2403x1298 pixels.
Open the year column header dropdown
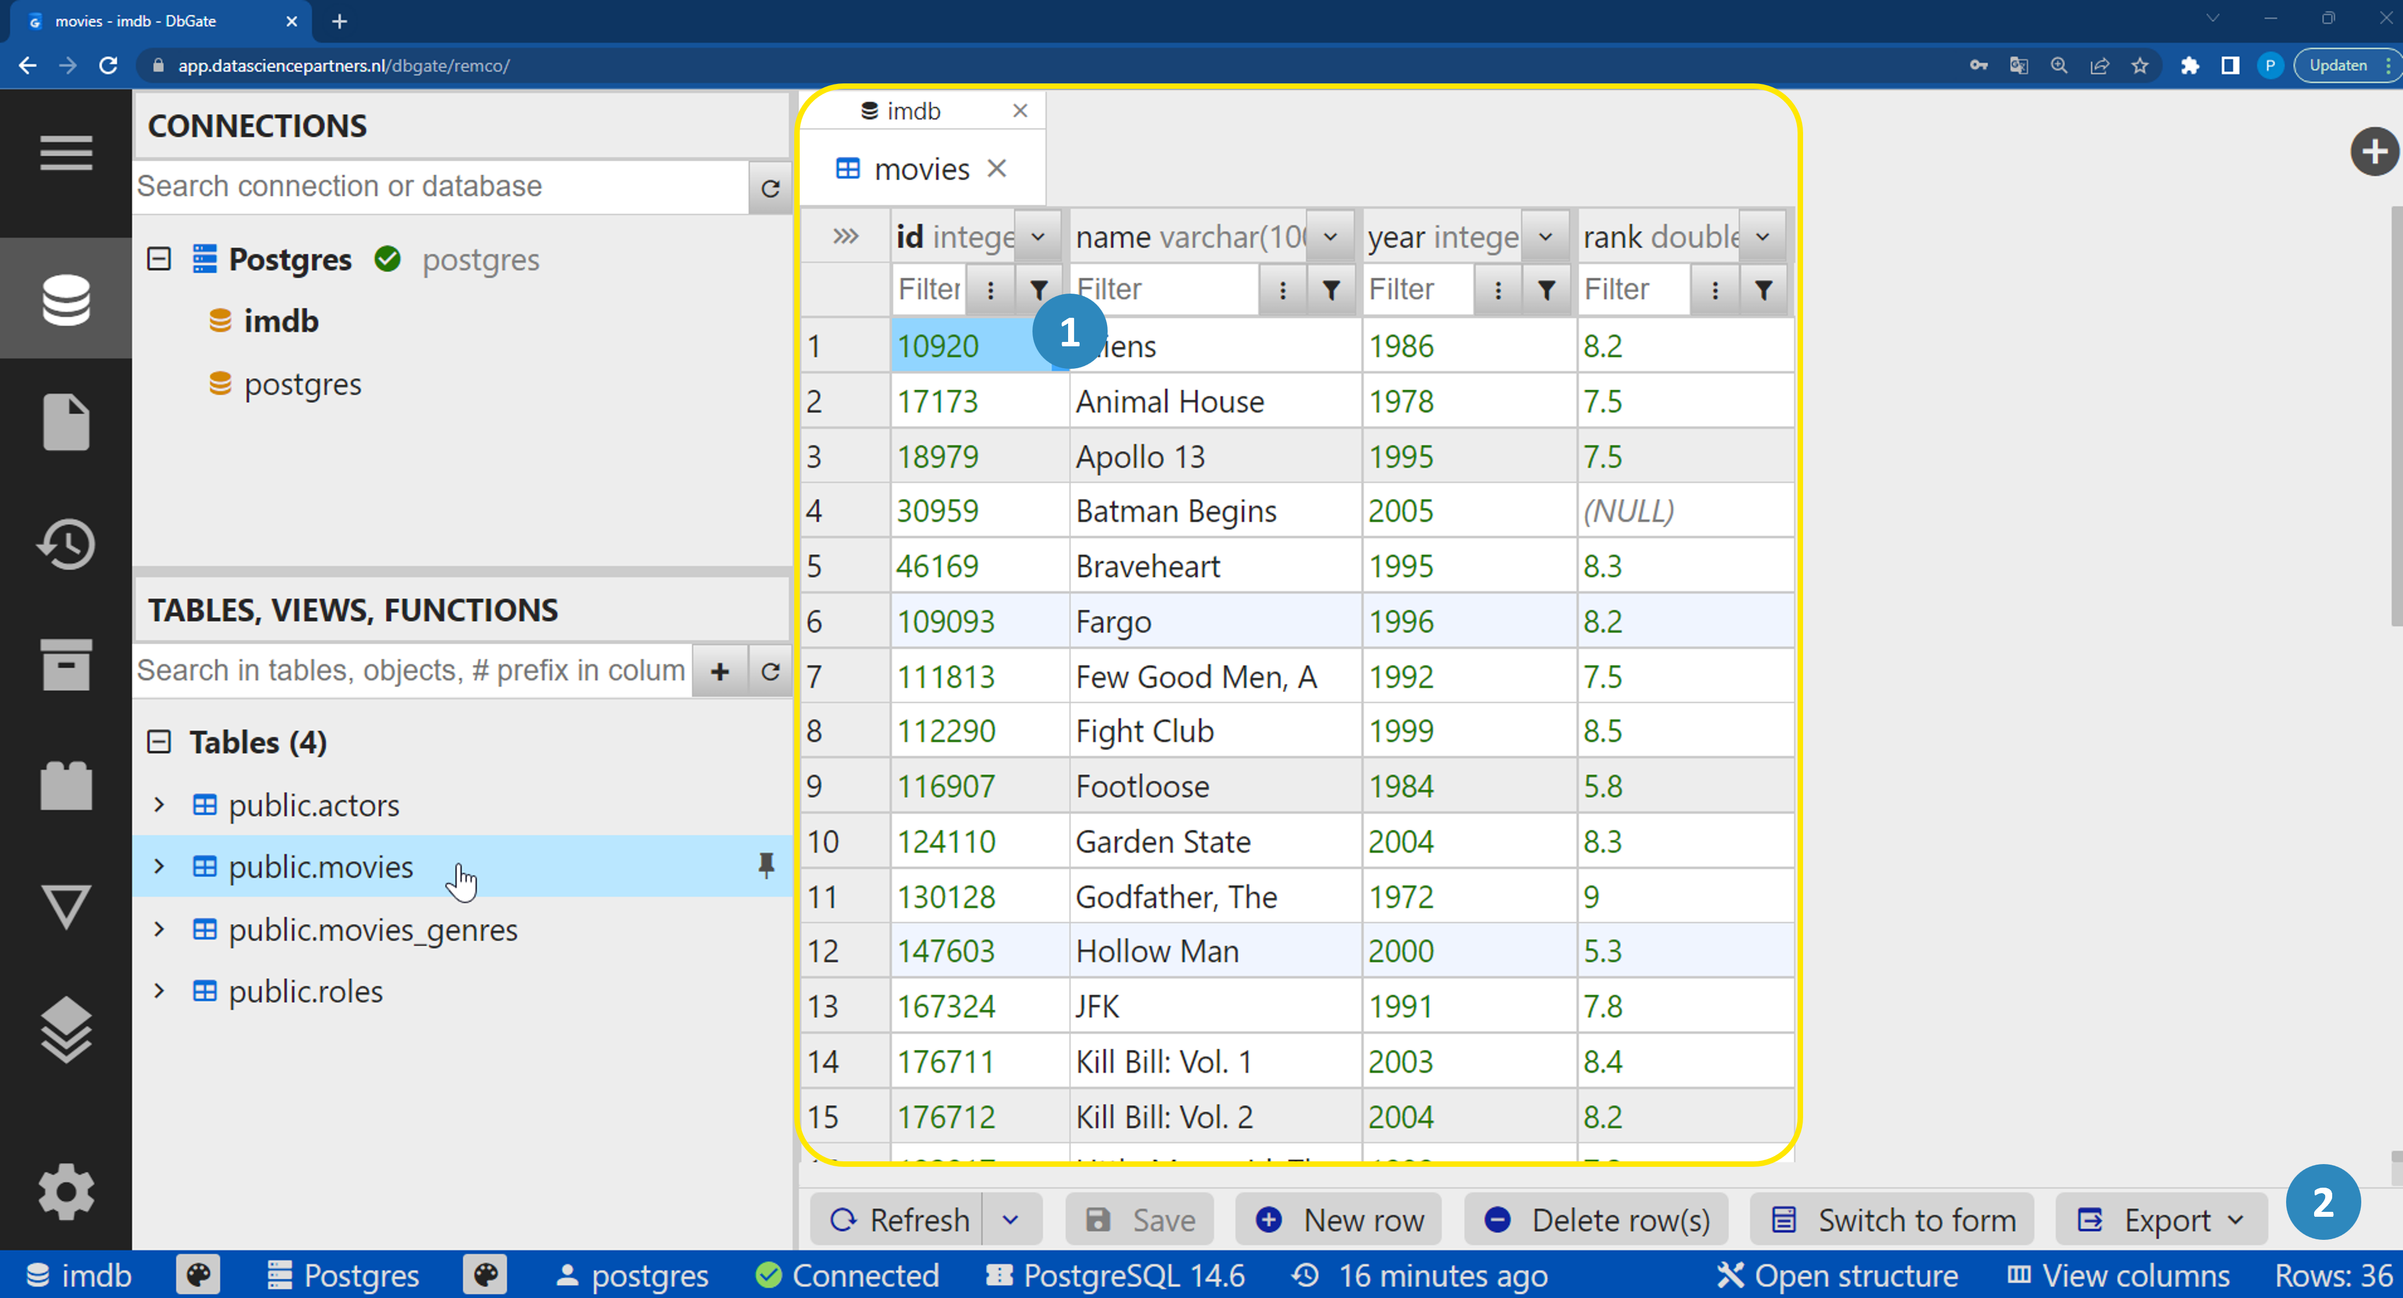pos(1545,237)
